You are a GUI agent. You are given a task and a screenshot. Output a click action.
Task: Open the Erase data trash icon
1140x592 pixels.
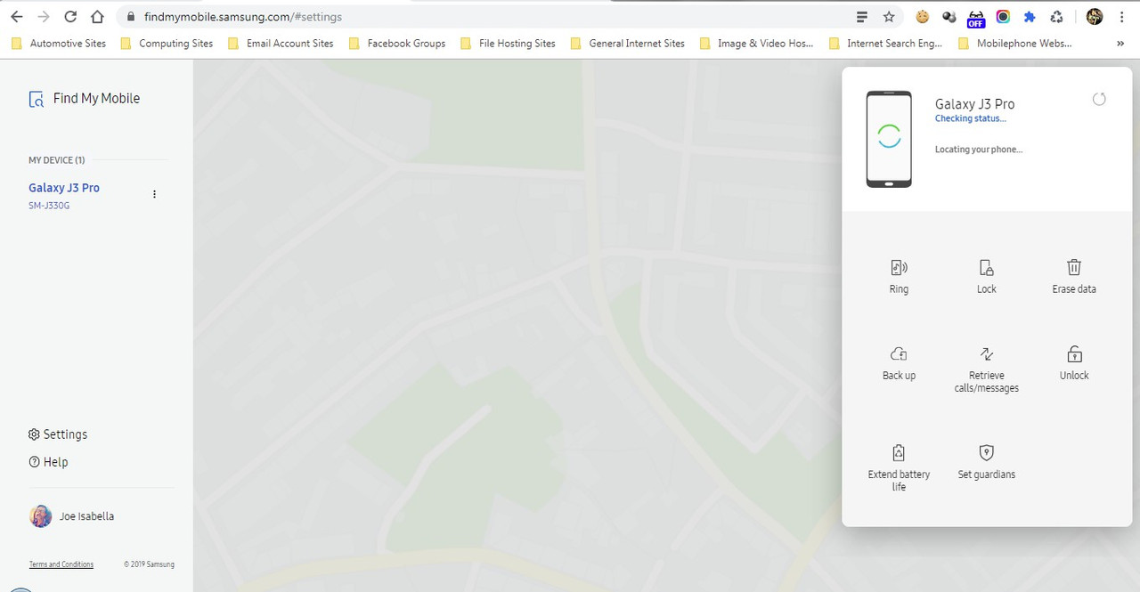[1074, 268]
